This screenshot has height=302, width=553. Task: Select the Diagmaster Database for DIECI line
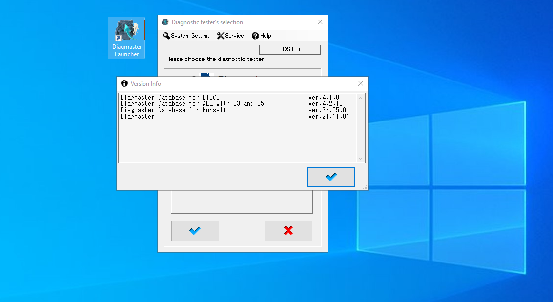[170, 98]
